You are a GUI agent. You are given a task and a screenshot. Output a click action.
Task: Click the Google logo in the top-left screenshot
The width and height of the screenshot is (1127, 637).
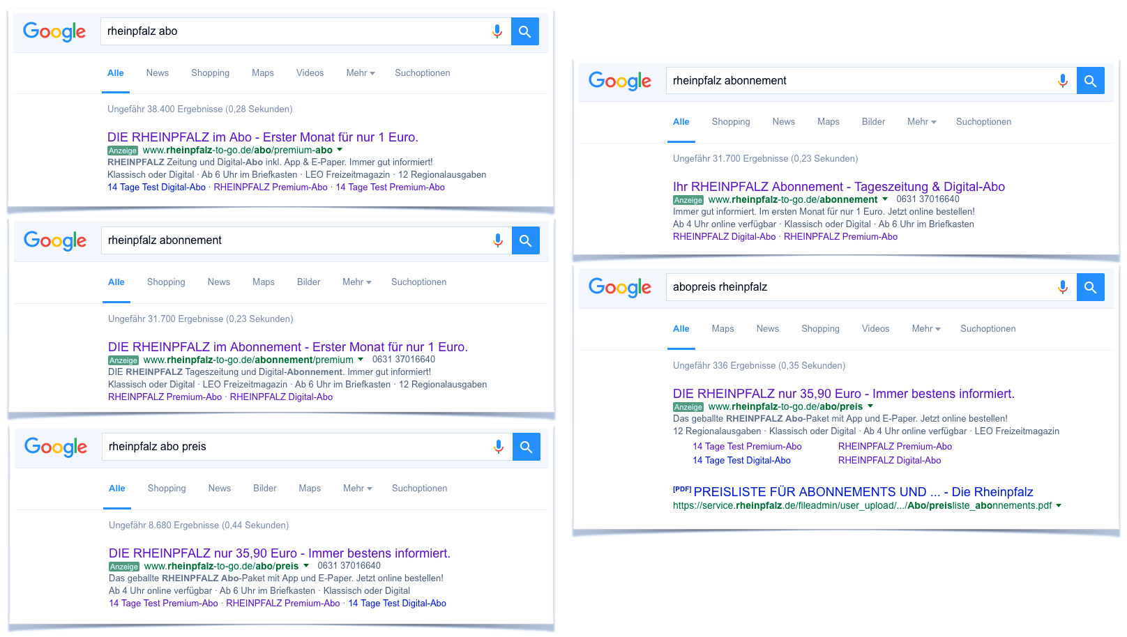coord(54,31)
